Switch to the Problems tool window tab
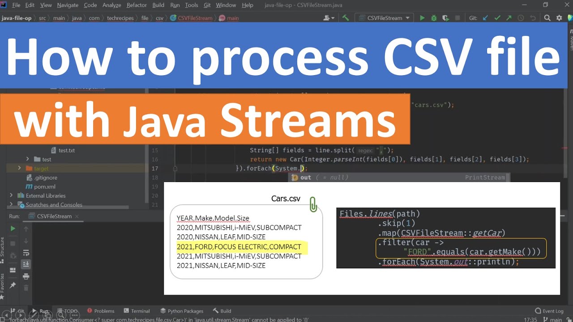Screen dimensions: 573x322 tap(101, 311)
